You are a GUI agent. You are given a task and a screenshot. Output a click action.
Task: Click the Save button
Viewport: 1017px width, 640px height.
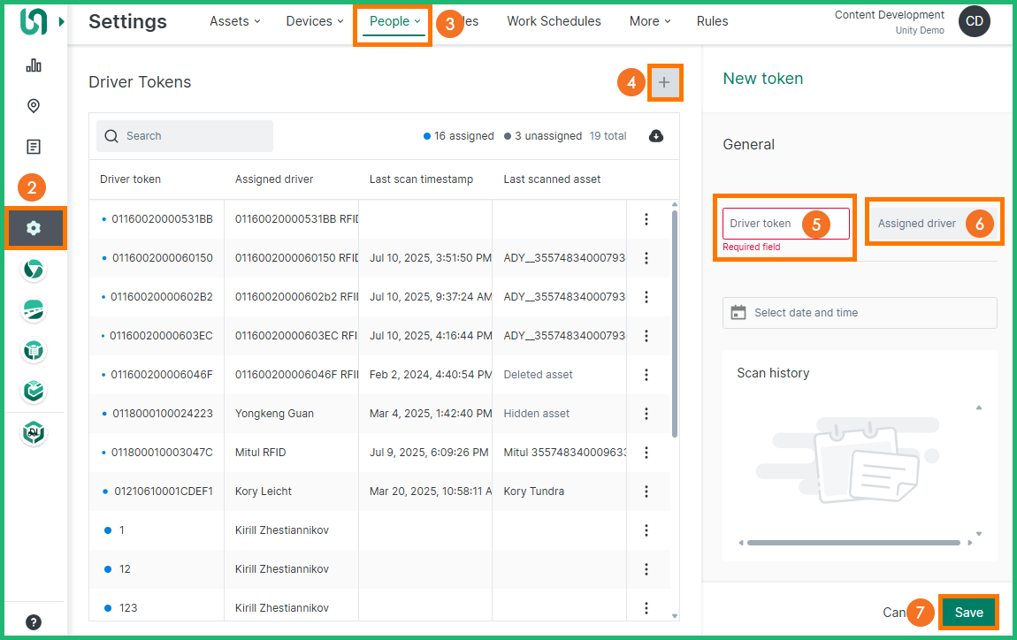coord(968,613)
